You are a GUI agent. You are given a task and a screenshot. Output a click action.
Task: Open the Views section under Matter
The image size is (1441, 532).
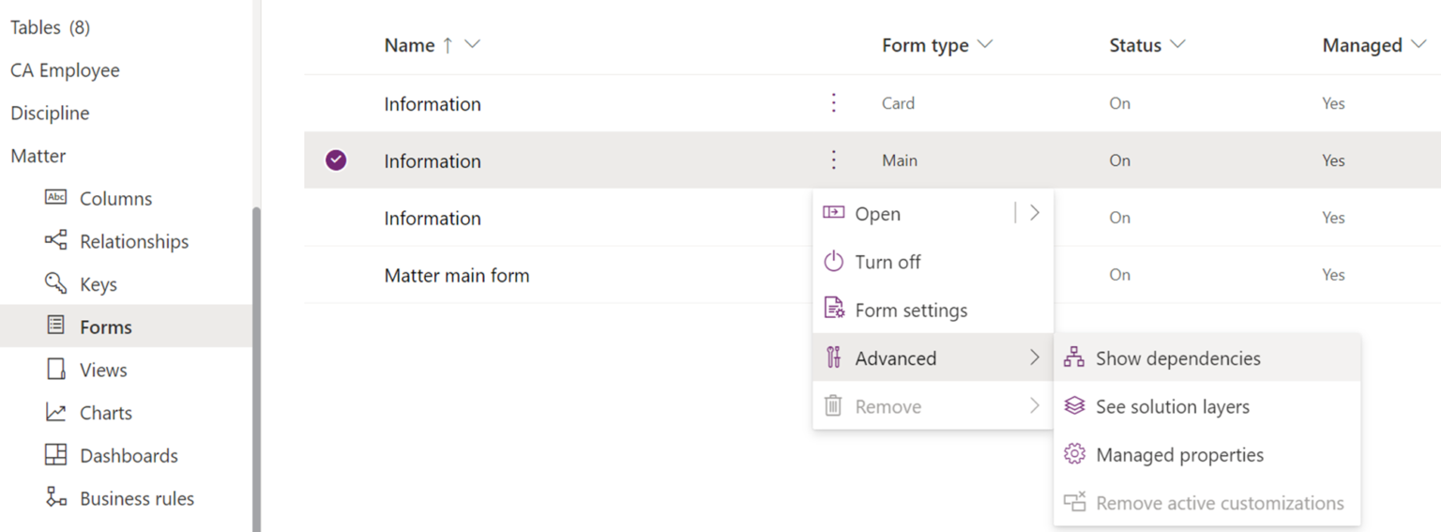click(103, 370)
